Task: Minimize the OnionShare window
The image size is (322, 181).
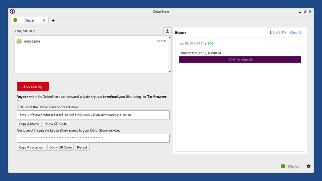Action: [300, 12]
